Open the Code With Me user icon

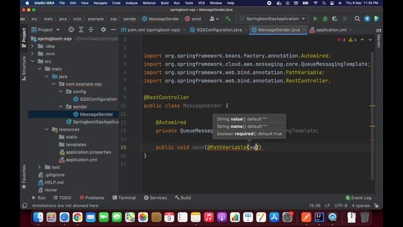213,19
